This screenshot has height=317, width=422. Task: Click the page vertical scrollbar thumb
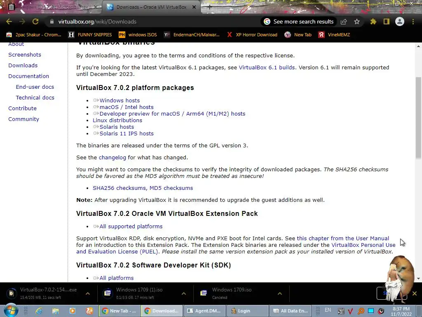pyautogui.click(x=418, y=117)
